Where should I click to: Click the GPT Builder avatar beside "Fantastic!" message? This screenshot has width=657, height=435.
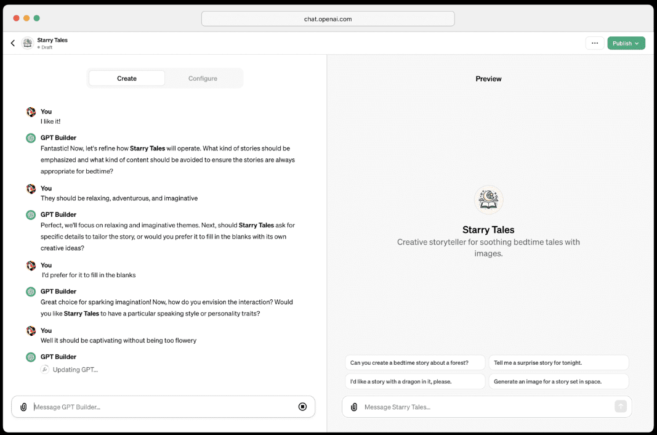(x=31, y=137)
